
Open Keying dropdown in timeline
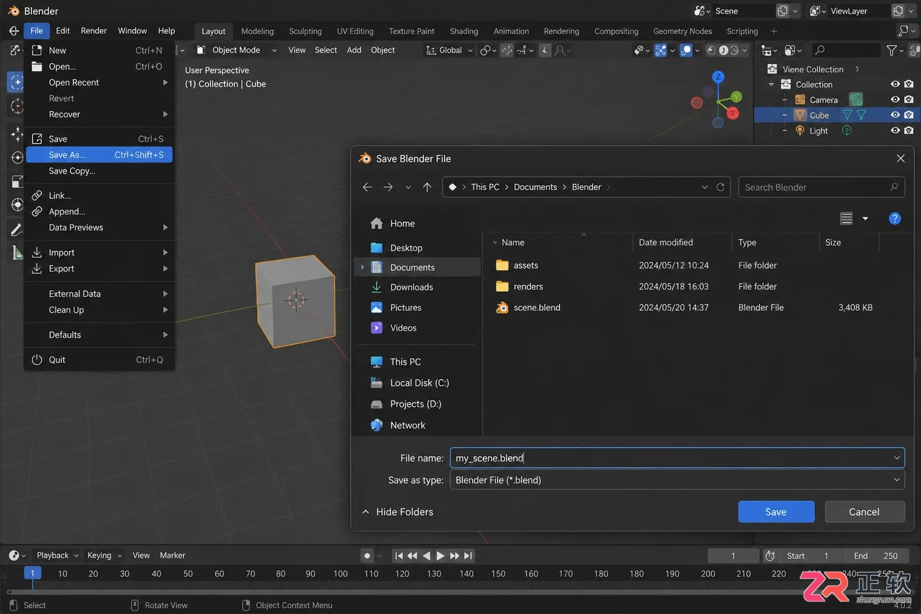[104, 555]
